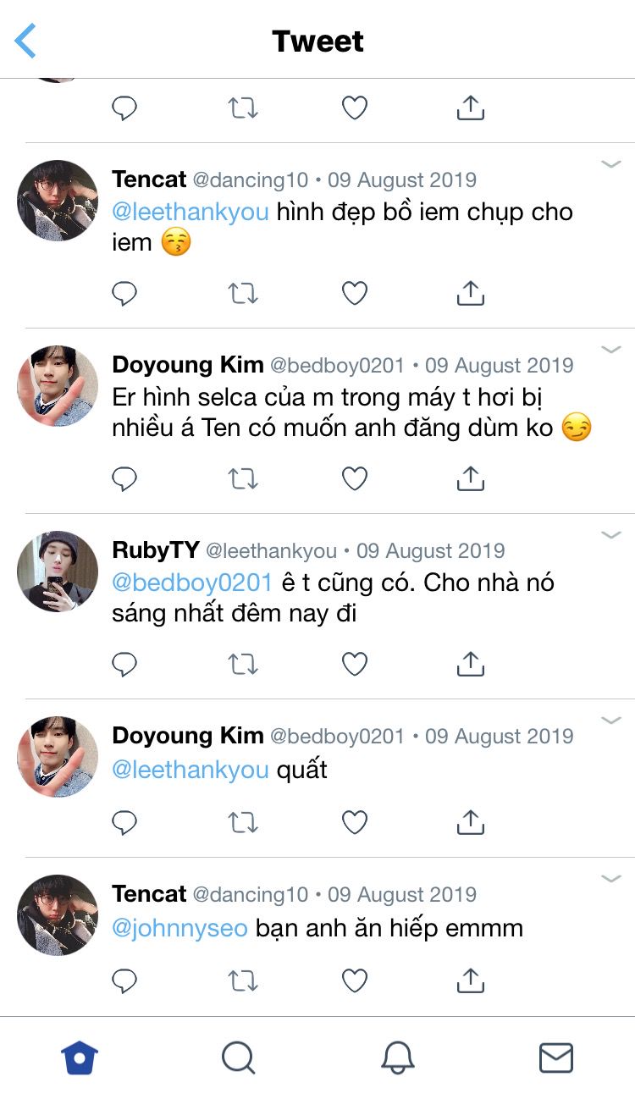This screenshot has height=1099, width=635.
Task: Share Tencat's "hình đẹp" tweet
Action: (x=470, y=293)
